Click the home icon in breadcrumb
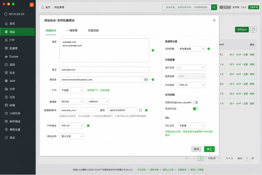The height and width of the screenshot is (175, 262). click(x=43, y=7)
